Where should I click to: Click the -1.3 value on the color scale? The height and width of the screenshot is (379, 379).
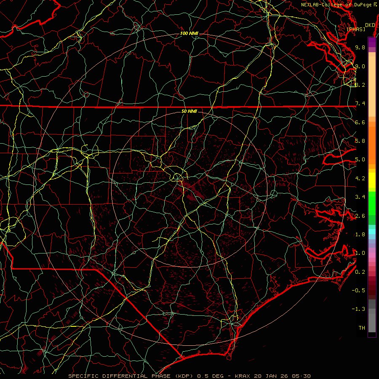pyautogui.click(x=358, y=309)
